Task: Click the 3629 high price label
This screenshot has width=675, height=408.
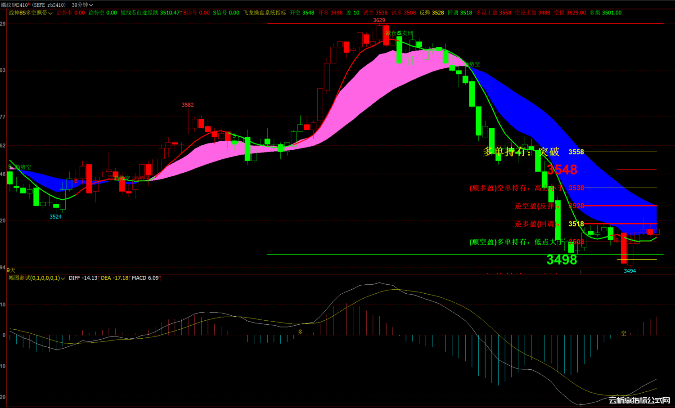Action: tap(379, 20)
